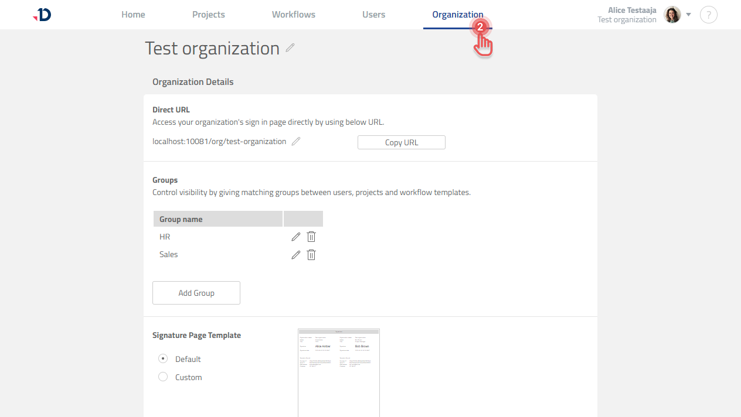Switch to the Home tab
Image resolution: width=741 pixels, height=417 pixels.
coord(133,15)
